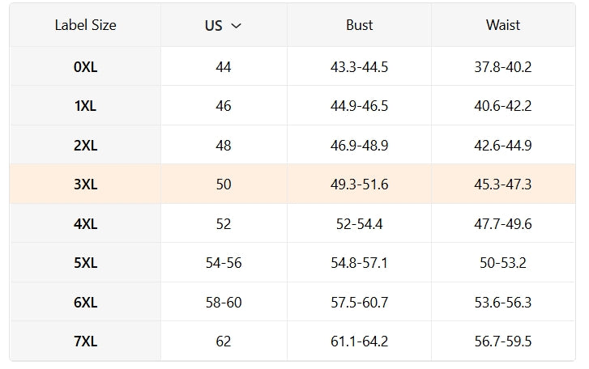The height and width of the screenshot is (369, 589).
Task: Click the highlighted 3XL row label
Action: pos(85,184)
